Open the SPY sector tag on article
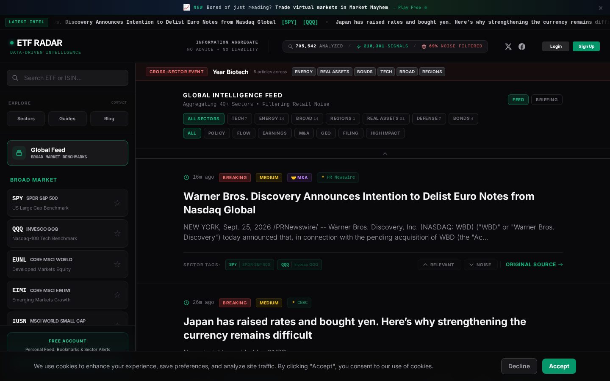610x381 pixels. coord(250,265)
